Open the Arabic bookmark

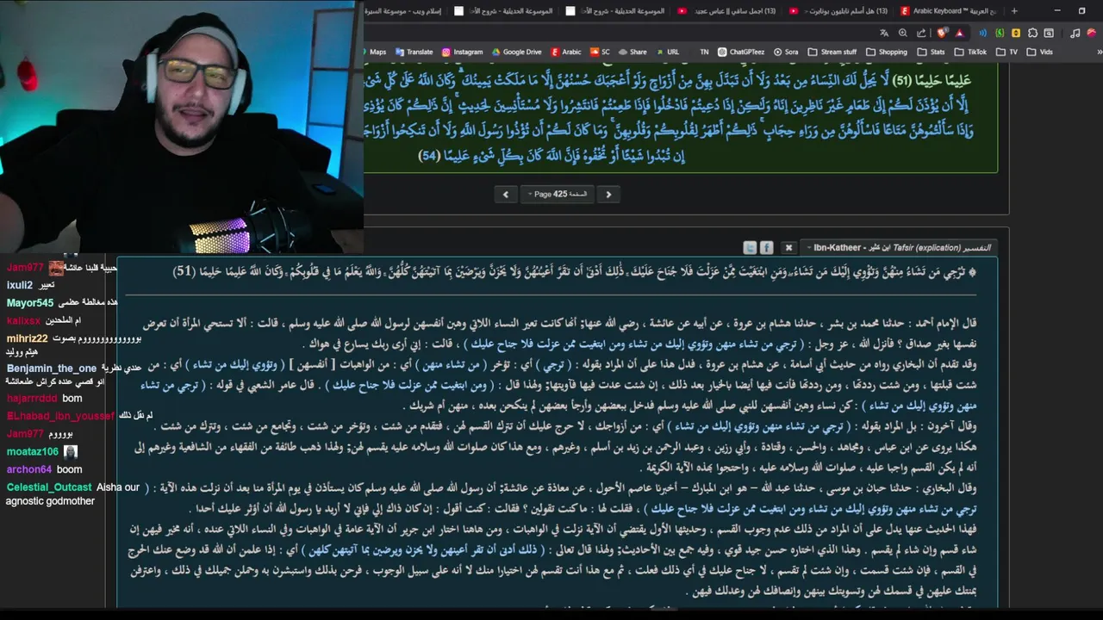(x=567, y=52)
